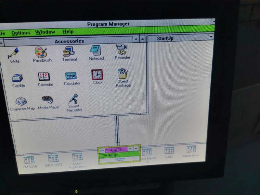Click the digital time display in Clock
The width and height of the screenshot is (260, 195).
tap(120, 159)
